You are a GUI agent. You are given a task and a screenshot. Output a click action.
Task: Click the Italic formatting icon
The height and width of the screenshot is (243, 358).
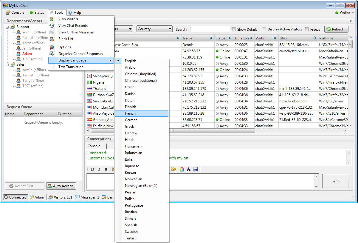99,169
